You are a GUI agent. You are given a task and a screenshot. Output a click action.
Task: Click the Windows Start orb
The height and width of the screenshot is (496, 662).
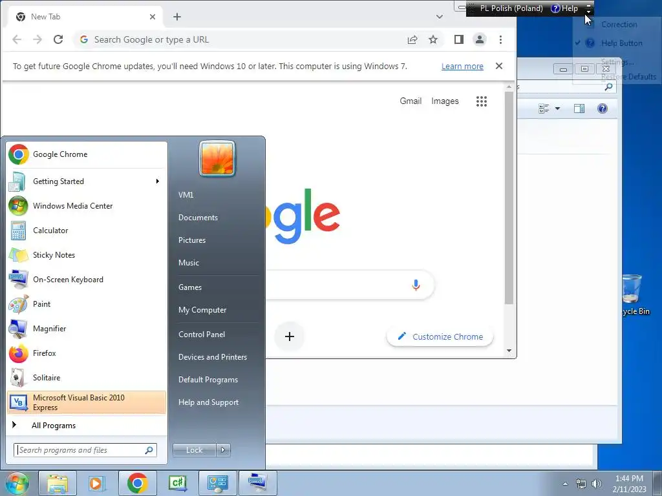[17, 483]
